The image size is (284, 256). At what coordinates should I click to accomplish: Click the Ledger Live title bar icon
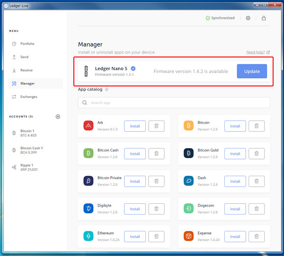(x=6, y=6)
